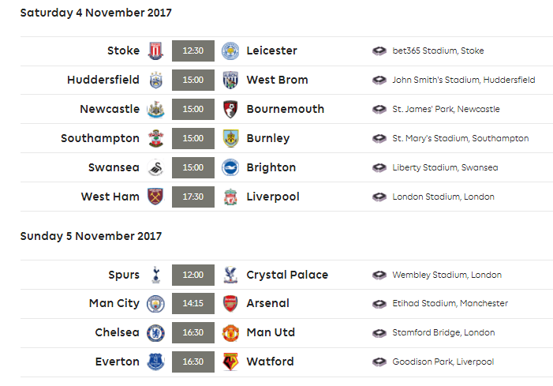Viewport: 553px width, 386px height.
Task: Open the Crystal Palace team name
Action: point(287,275)
